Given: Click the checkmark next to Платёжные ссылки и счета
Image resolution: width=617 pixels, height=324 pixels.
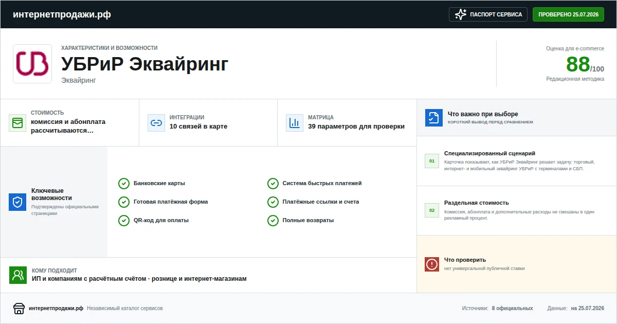Looking at the screenshot, I should pyautogui.click(x=273, y=202).
